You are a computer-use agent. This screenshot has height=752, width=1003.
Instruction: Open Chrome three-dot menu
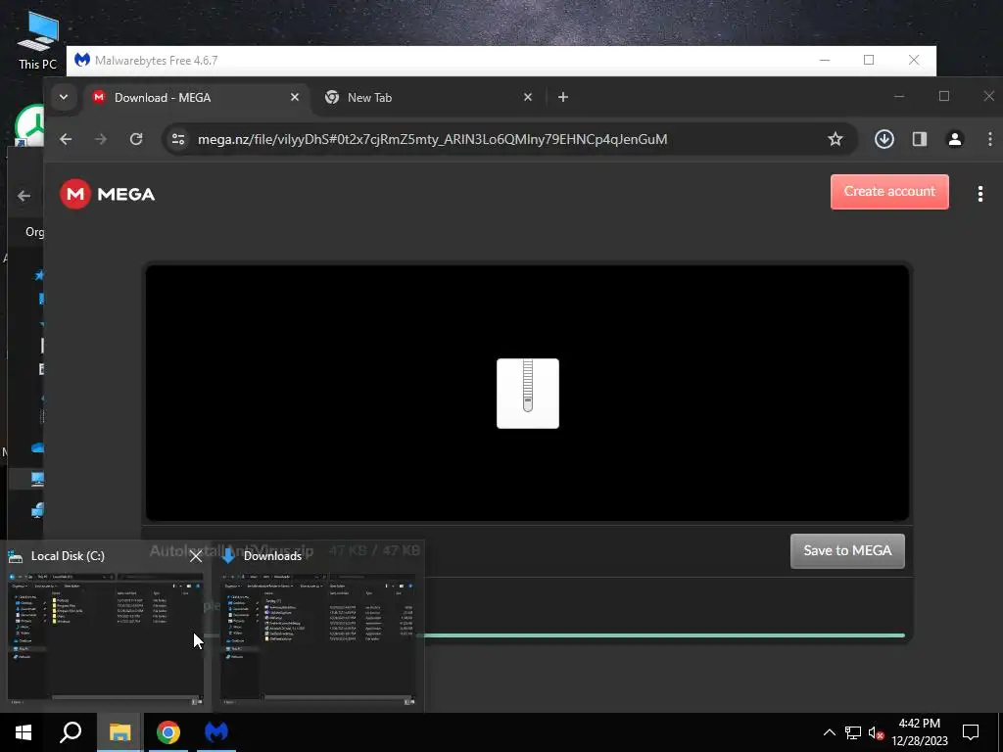tap(989, 139)
